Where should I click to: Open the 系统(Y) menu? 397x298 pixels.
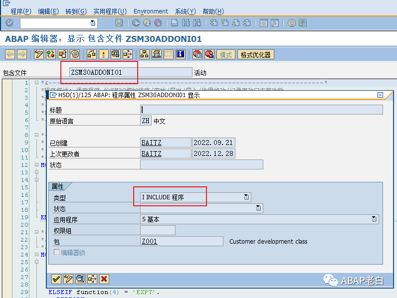coord(186,11)
